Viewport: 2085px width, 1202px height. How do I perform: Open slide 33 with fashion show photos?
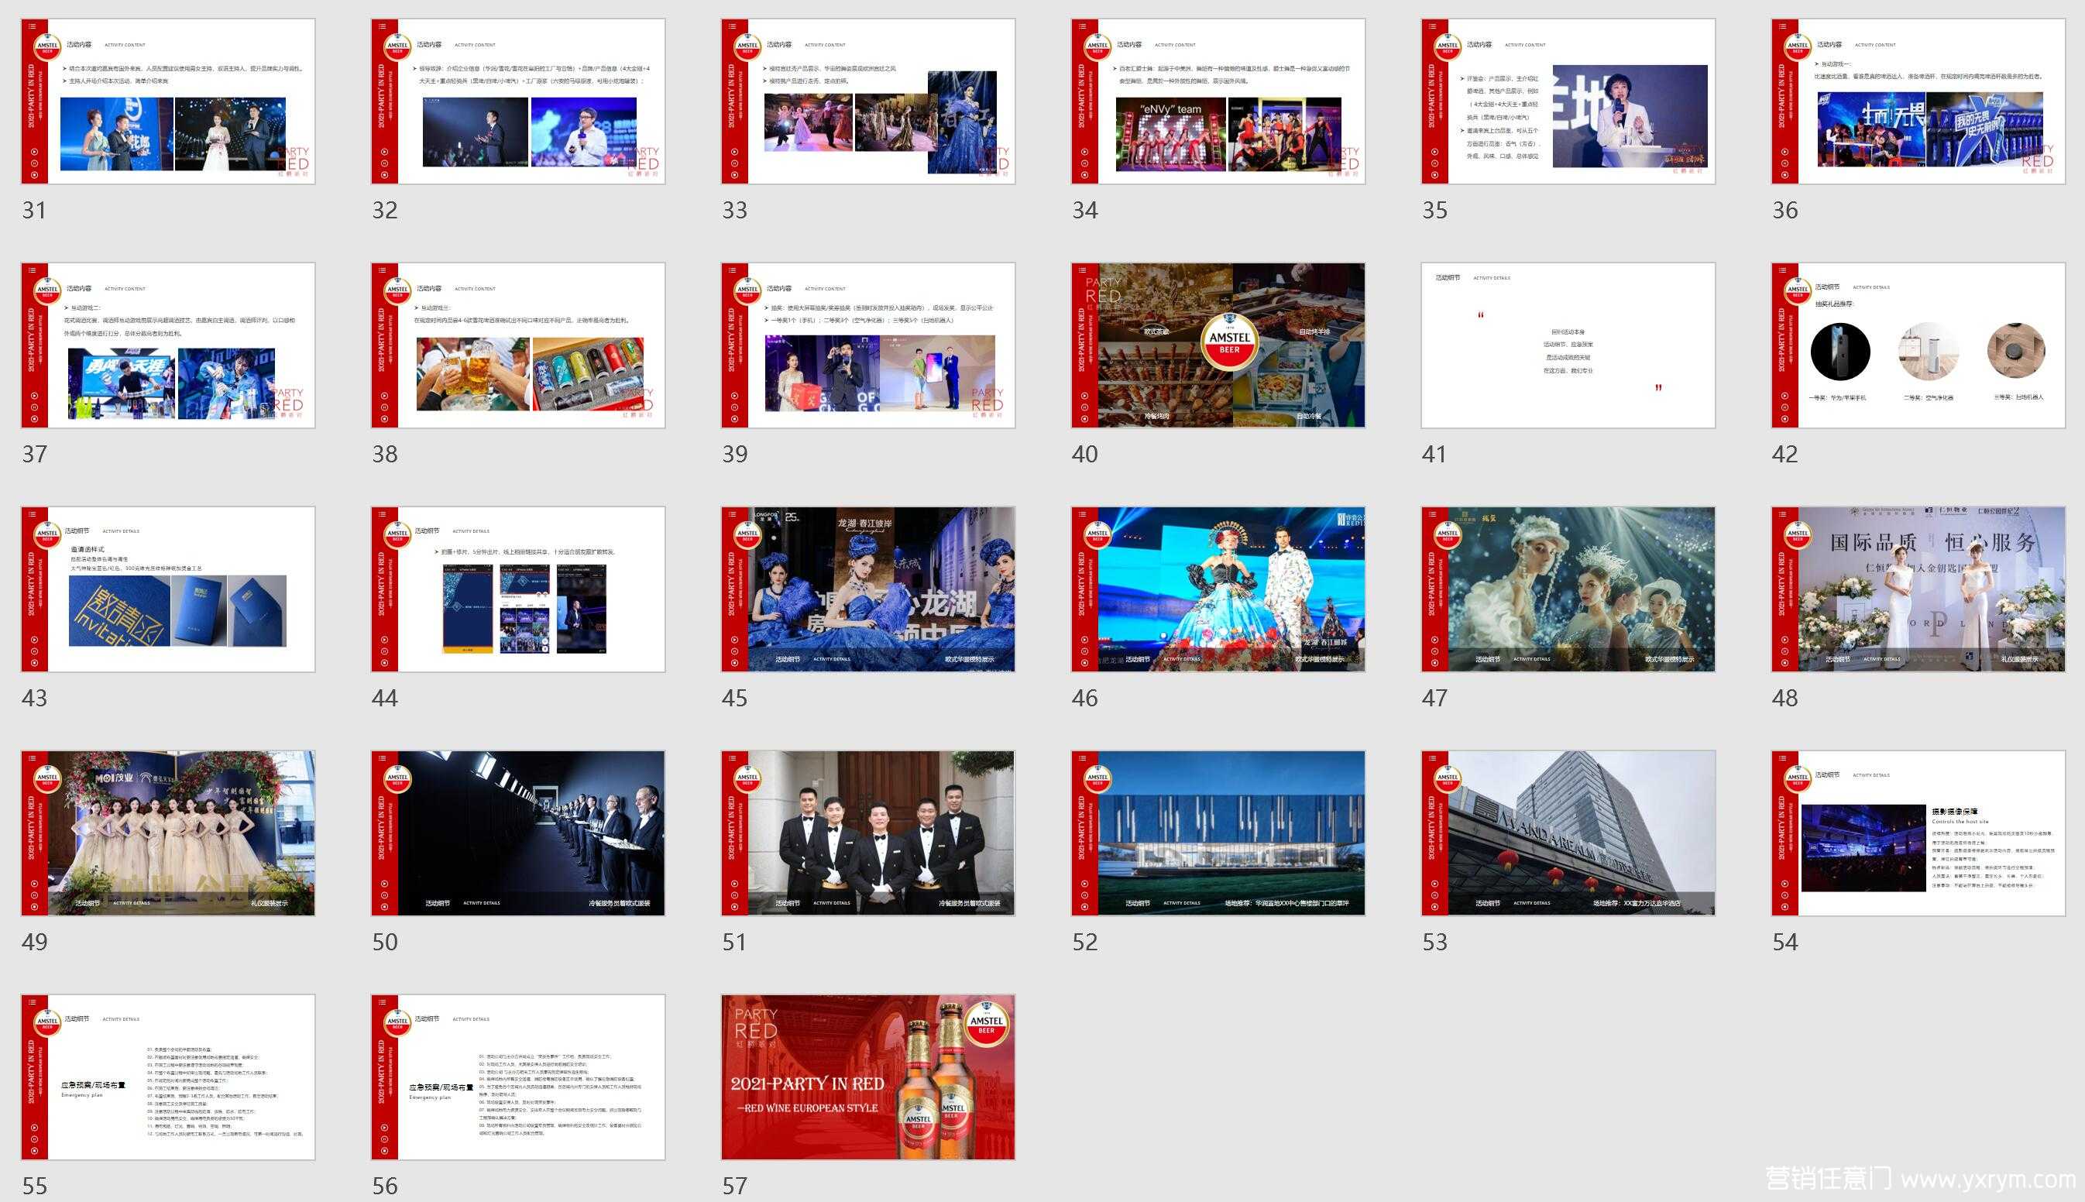868,101
